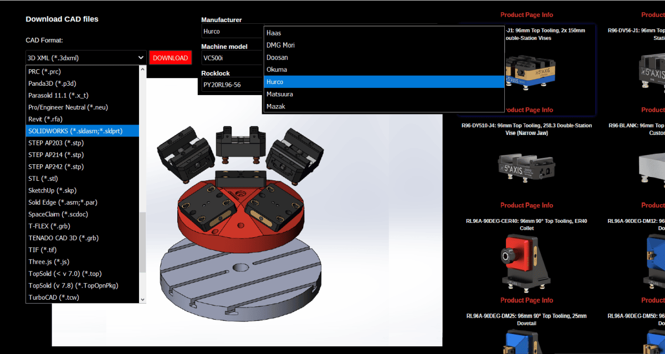665x354 pixels.
Task: Choose Mazak from manufacturer options
Action: click(x=276, y=106)
